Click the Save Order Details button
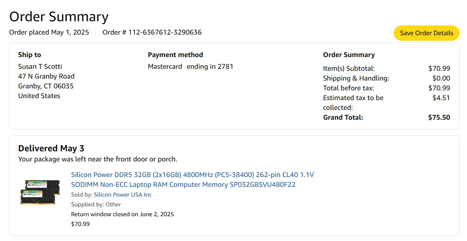The image size is (467, 241). pos(426,33)
